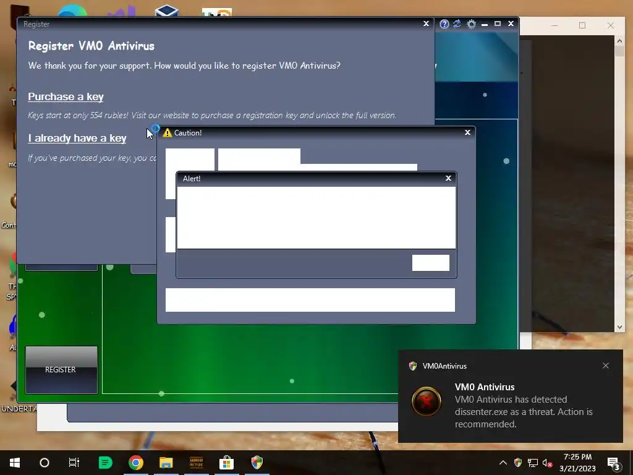Dismiss the VM0Antivirus notification toast
The image size is (633, 475).
(x=606, y=366)
